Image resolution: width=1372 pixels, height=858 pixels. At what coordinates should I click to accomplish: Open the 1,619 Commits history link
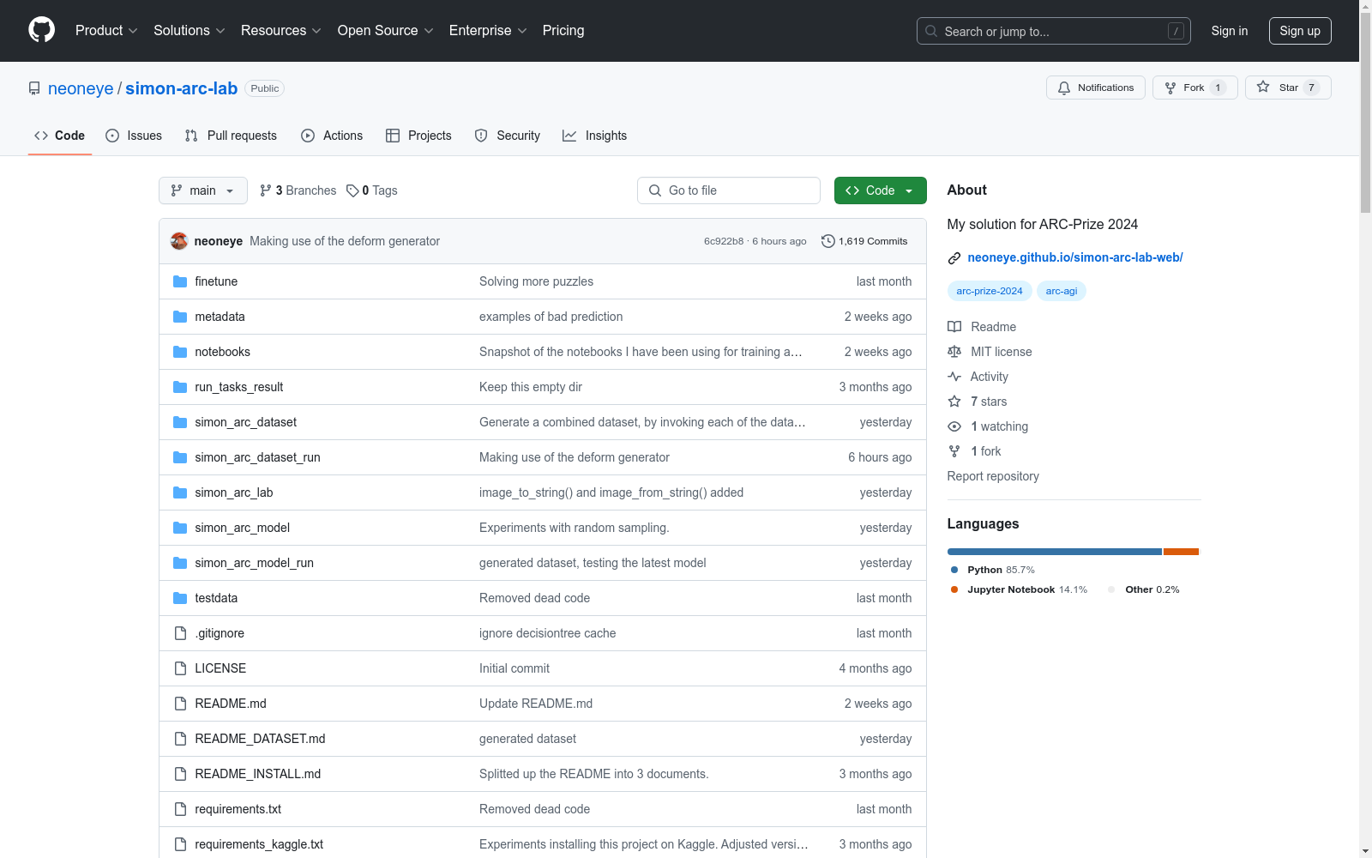click(864, 241)
